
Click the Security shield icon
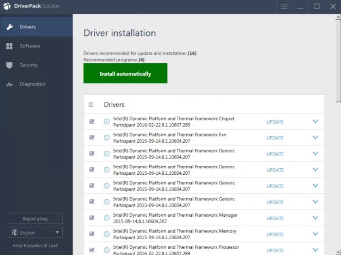tap(10, 65)
